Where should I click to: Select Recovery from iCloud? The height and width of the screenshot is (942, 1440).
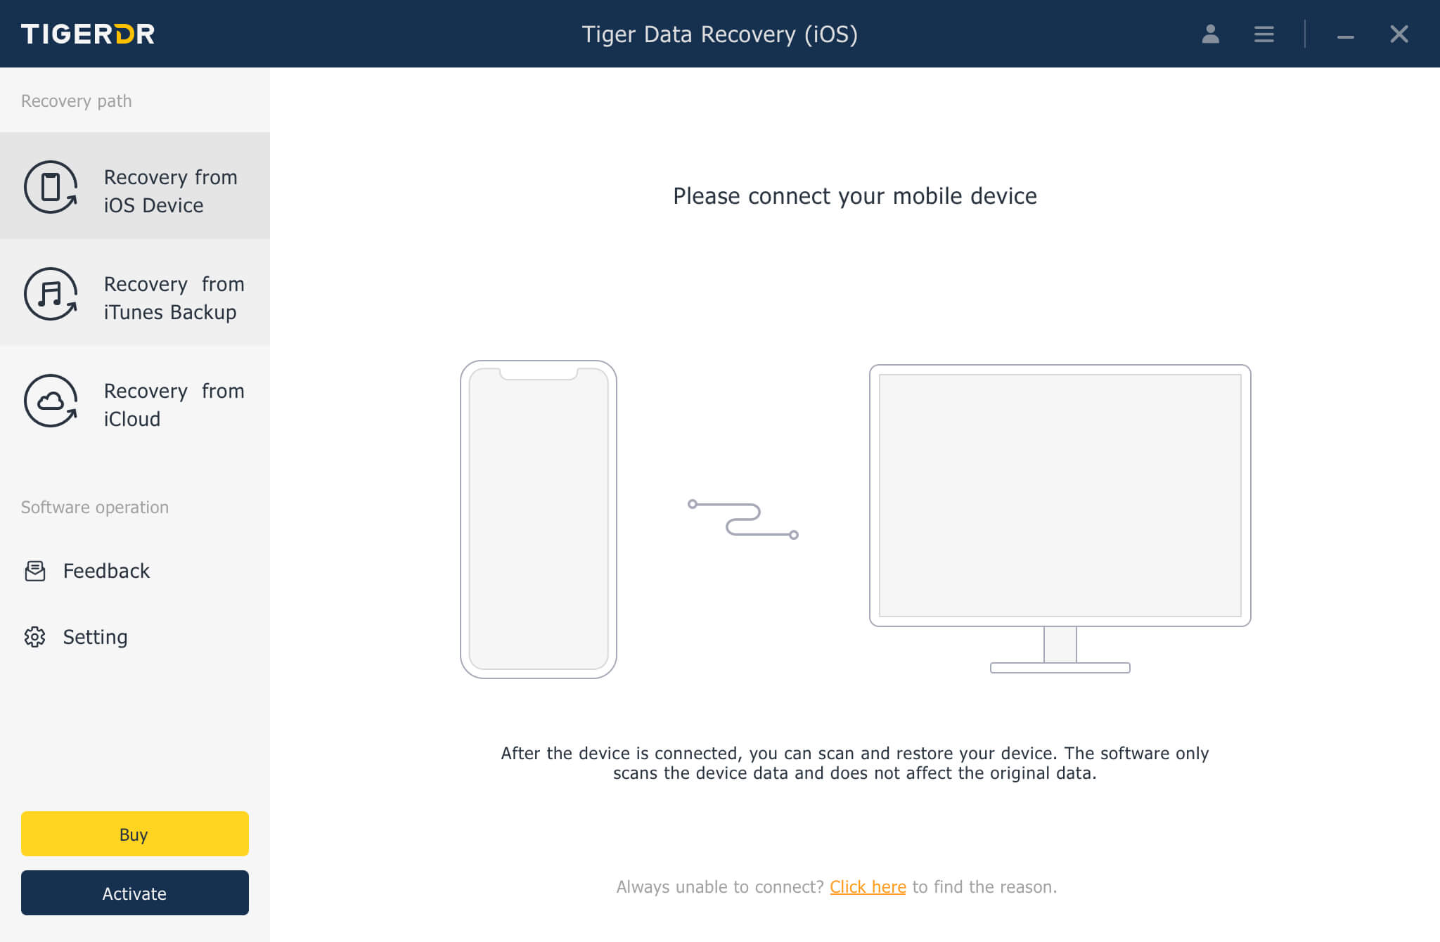[134, 405]
